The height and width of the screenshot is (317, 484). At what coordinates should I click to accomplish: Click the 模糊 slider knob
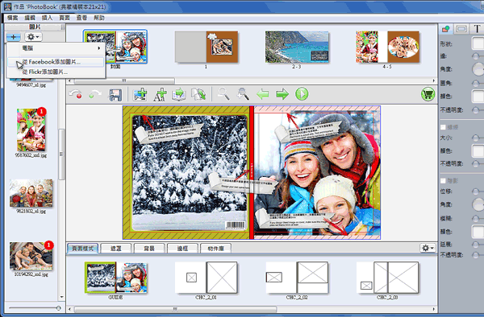pos(476,219)
